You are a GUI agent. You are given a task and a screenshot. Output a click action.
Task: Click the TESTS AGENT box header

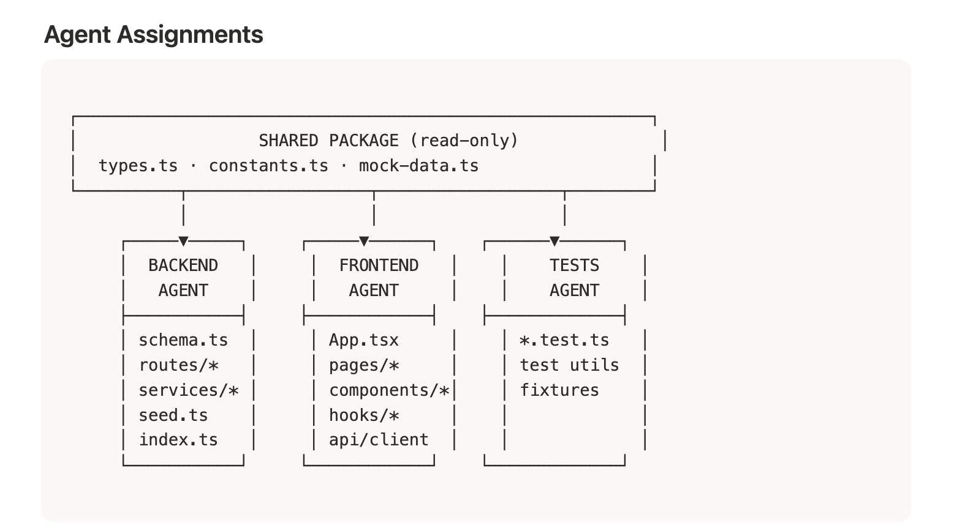point(574,278)
